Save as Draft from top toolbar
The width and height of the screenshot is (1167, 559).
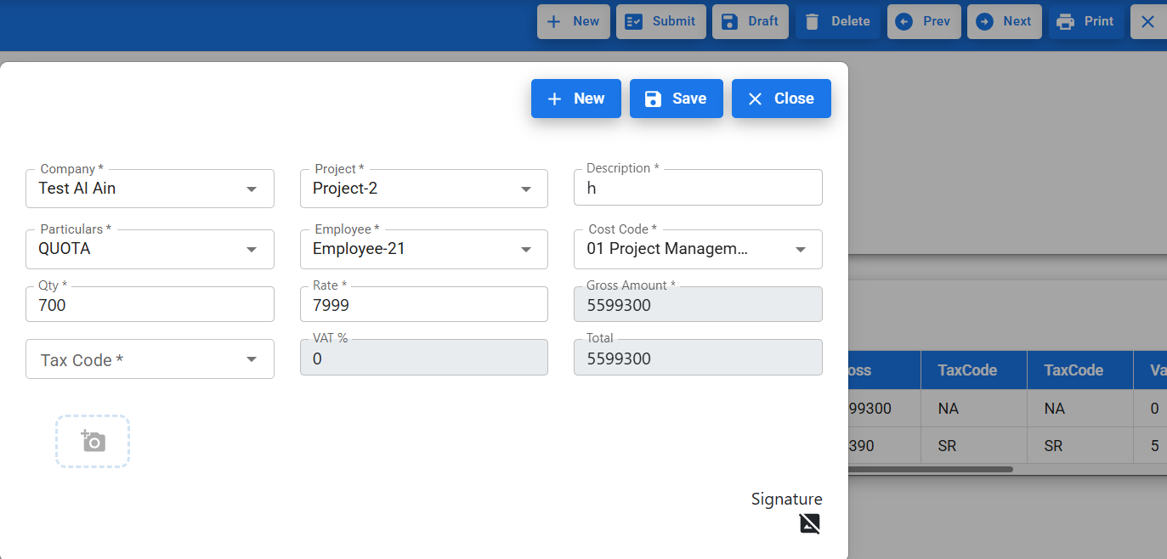751,22
